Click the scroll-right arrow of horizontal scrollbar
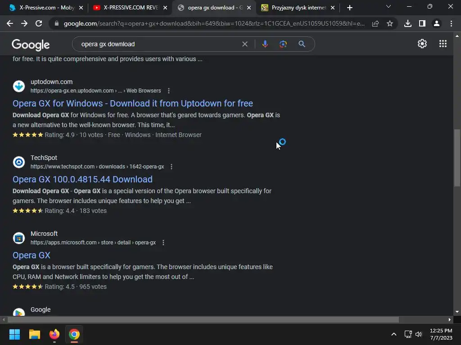The image size is (461, 345). (450, 319)
